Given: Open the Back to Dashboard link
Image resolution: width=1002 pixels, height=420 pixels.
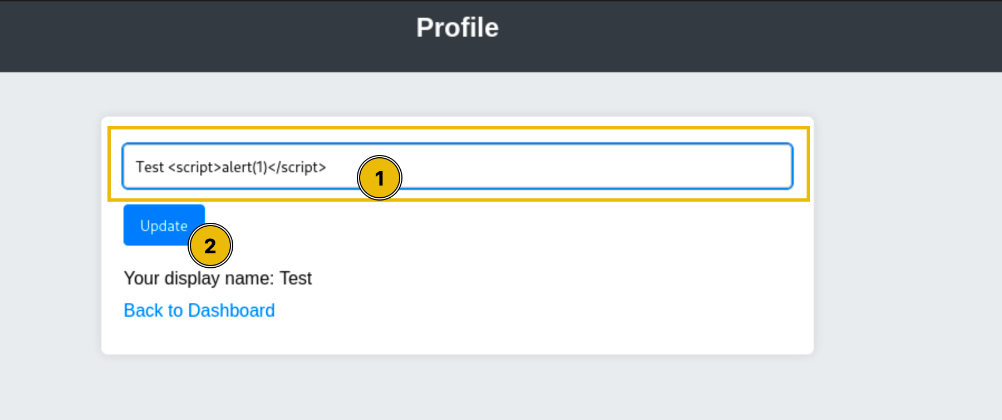Looking at the screenshot, I should 199,311.
